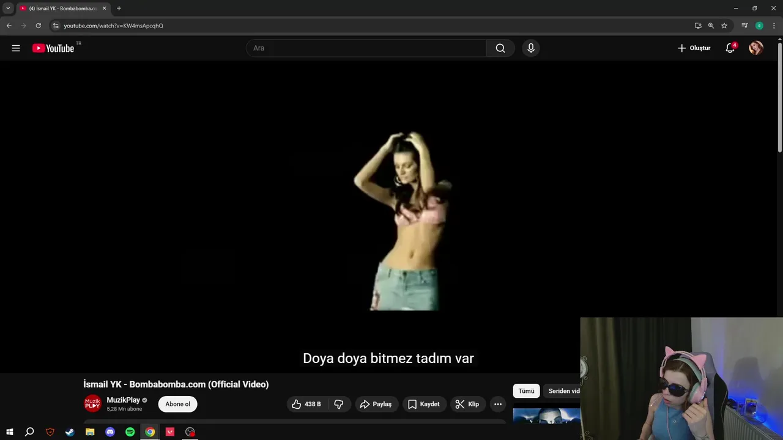Like the video with thumbs up
783x440 pixels.
306,404
